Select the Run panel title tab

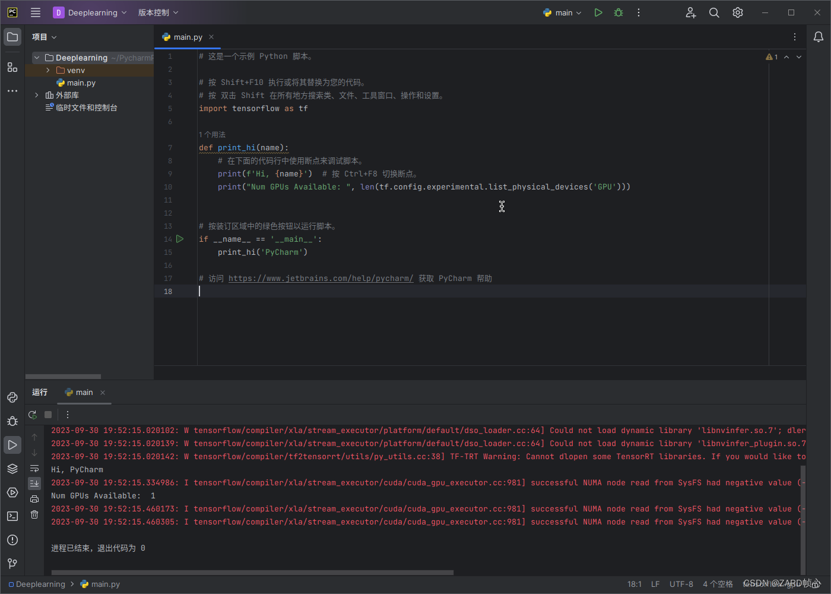[40, 392]
